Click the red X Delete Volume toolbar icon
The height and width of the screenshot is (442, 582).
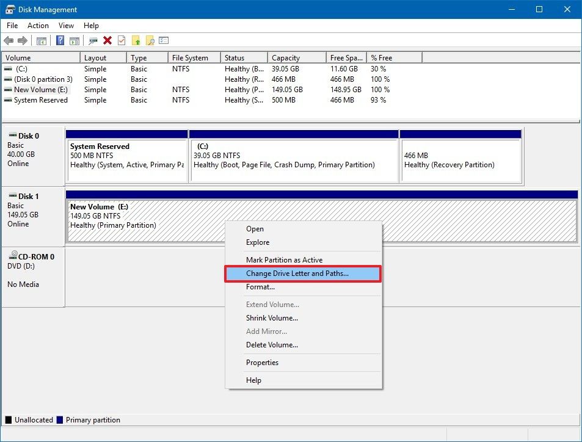108,40
